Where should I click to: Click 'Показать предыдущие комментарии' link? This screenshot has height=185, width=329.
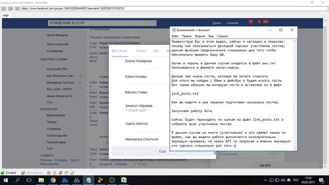(115, 37)
